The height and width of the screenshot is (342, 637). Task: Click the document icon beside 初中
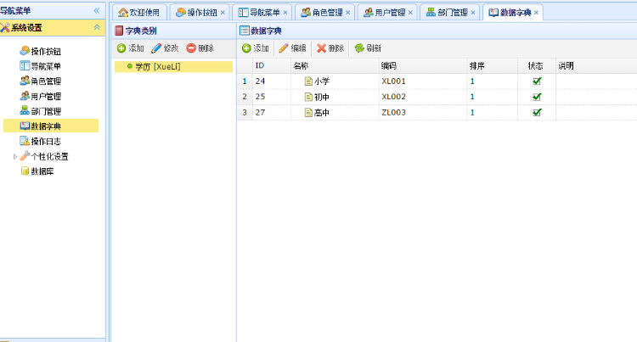[308, 97]
